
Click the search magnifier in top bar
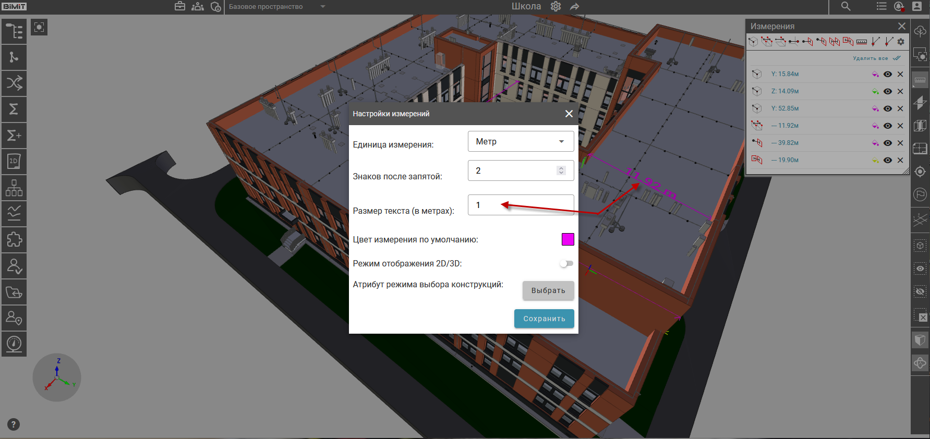(846, 6)
